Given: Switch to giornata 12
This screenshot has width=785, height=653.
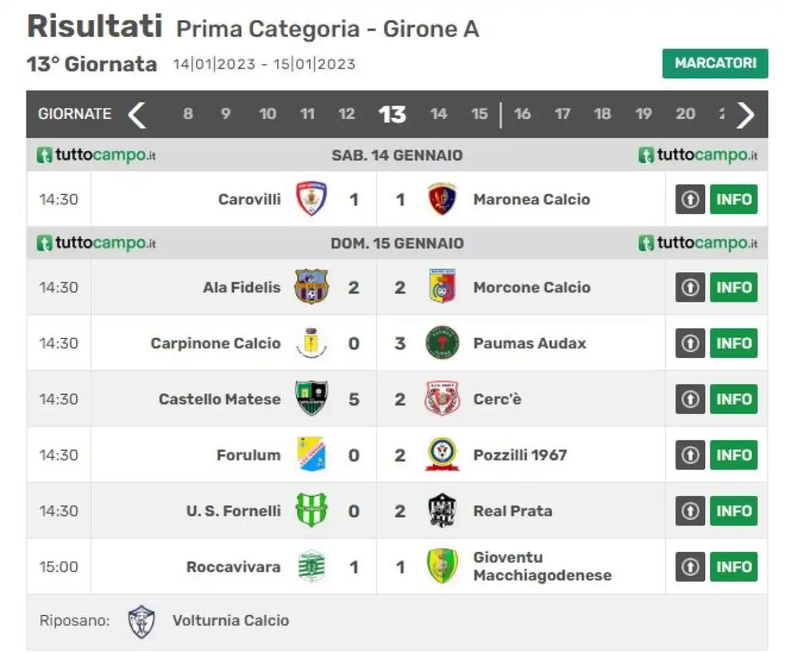Looking at the screenshot, I should pyautogui.click(x=347, y=114).
